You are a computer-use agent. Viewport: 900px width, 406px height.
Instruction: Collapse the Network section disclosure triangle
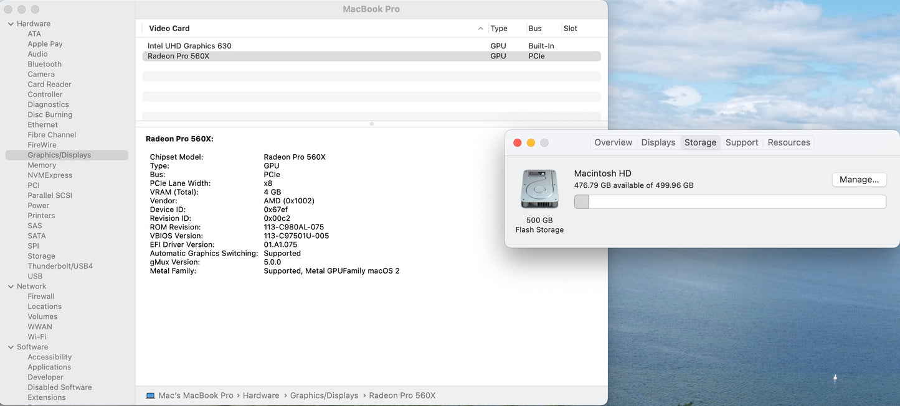tap(11, 287)
